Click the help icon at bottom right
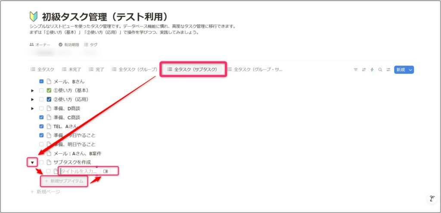The width and height of the screenshot is (441, 213). [x=432, y=198]
